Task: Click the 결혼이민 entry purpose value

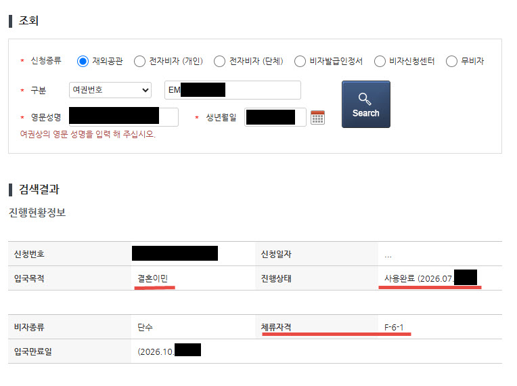Action: click(x=153, y=278)
